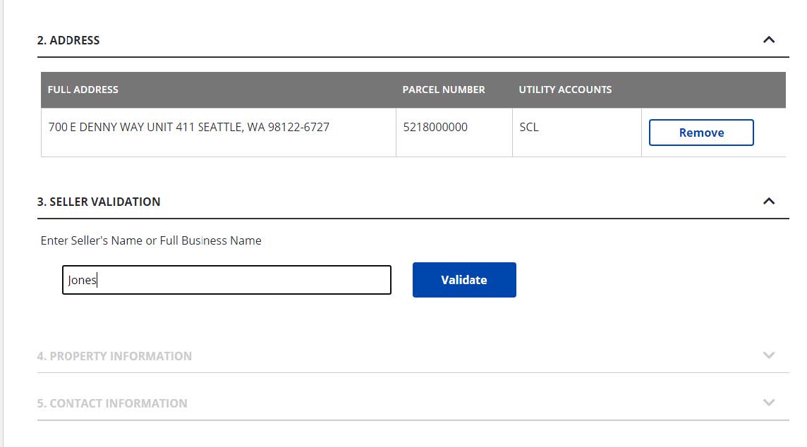The width and height of the screenshot is (807, 447).
Task: Select the Full Address column header
Action: 83,90
